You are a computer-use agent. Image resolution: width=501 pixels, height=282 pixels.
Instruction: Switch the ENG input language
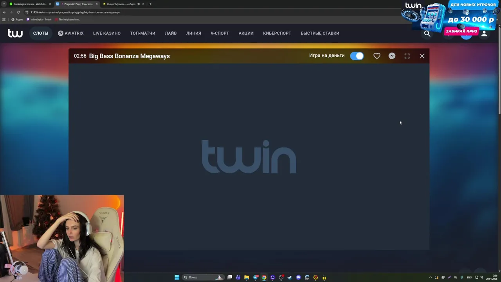[x=469, y=277]
